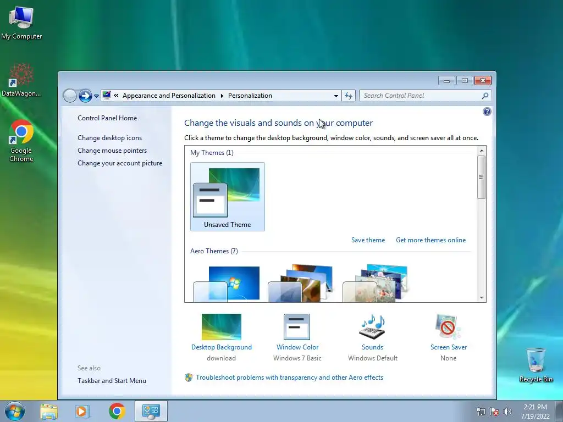Click the Back navigation arrow
The image size is (563, 422).
pyautogui.click(x=70, y=96)
